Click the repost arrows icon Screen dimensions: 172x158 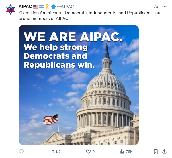55,151
